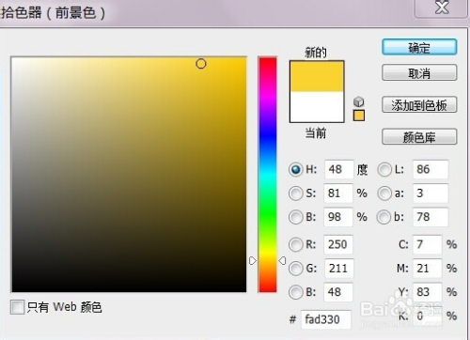Select the L lightness radio button
The width and height of the screenshot is (470, 340).
[384, 170]
